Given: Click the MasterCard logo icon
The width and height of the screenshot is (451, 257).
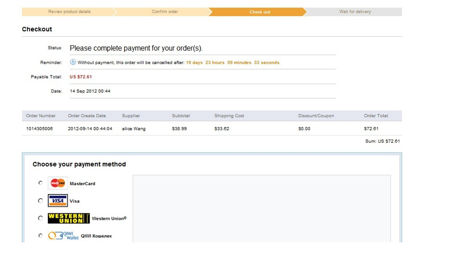Looking at the screenshot, I should point(58,183).
